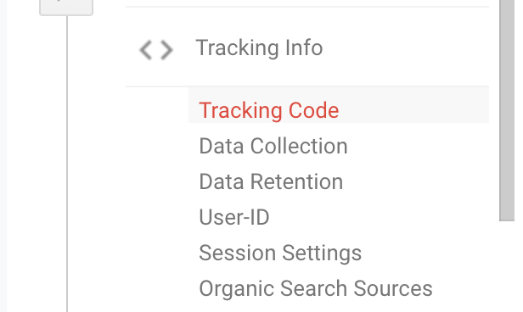Click the gray vertical scrollbar thumb
The width and height of the screenshot is (523, 312).
click(507, 110)
